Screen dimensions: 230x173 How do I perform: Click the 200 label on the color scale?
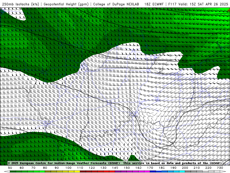click(x=185, y=168)
